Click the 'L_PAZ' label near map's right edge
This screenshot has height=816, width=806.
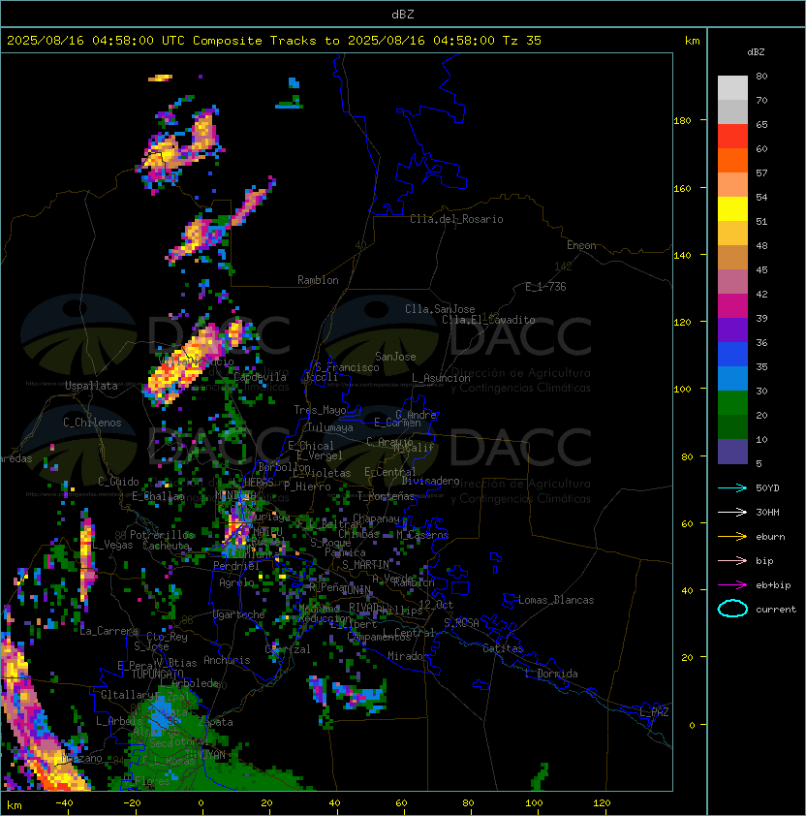coord(654,712)
